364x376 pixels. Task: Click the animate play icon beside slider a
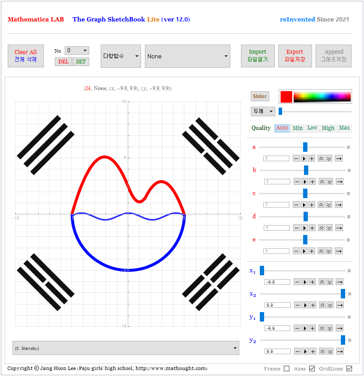click(x=304, y=158)
